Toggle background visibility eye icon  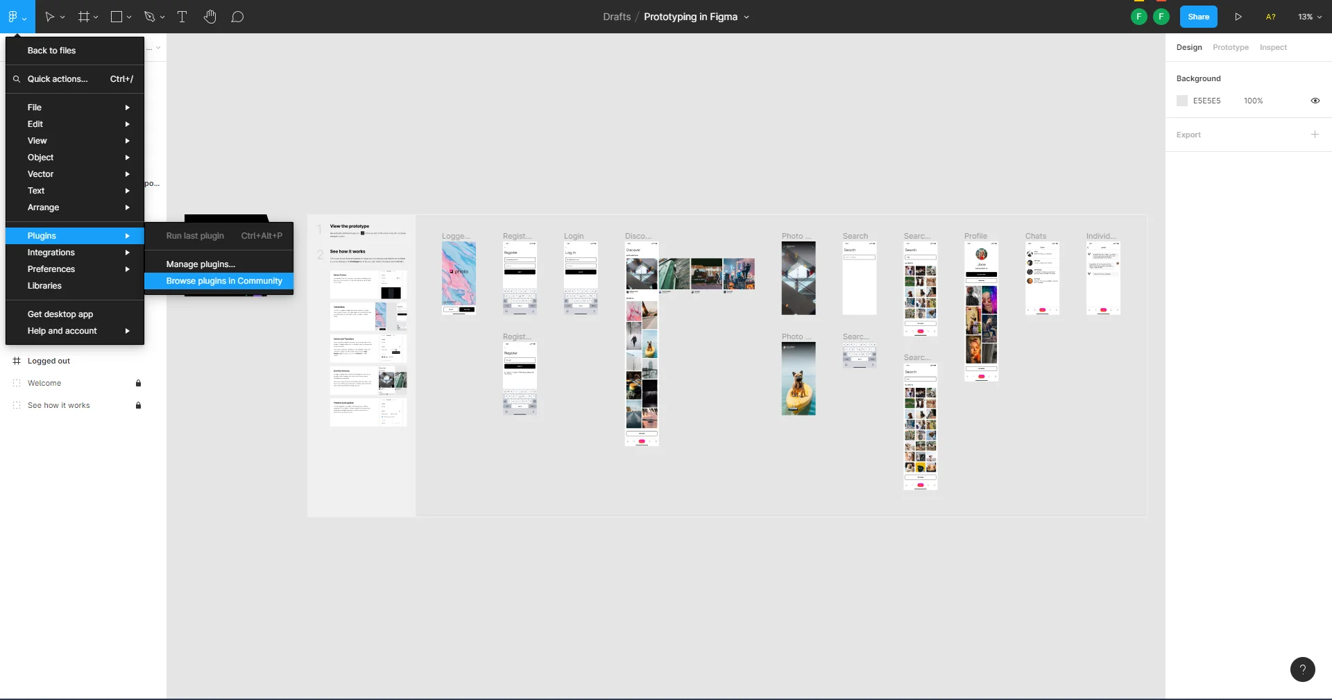click(x=1315, y=101)
